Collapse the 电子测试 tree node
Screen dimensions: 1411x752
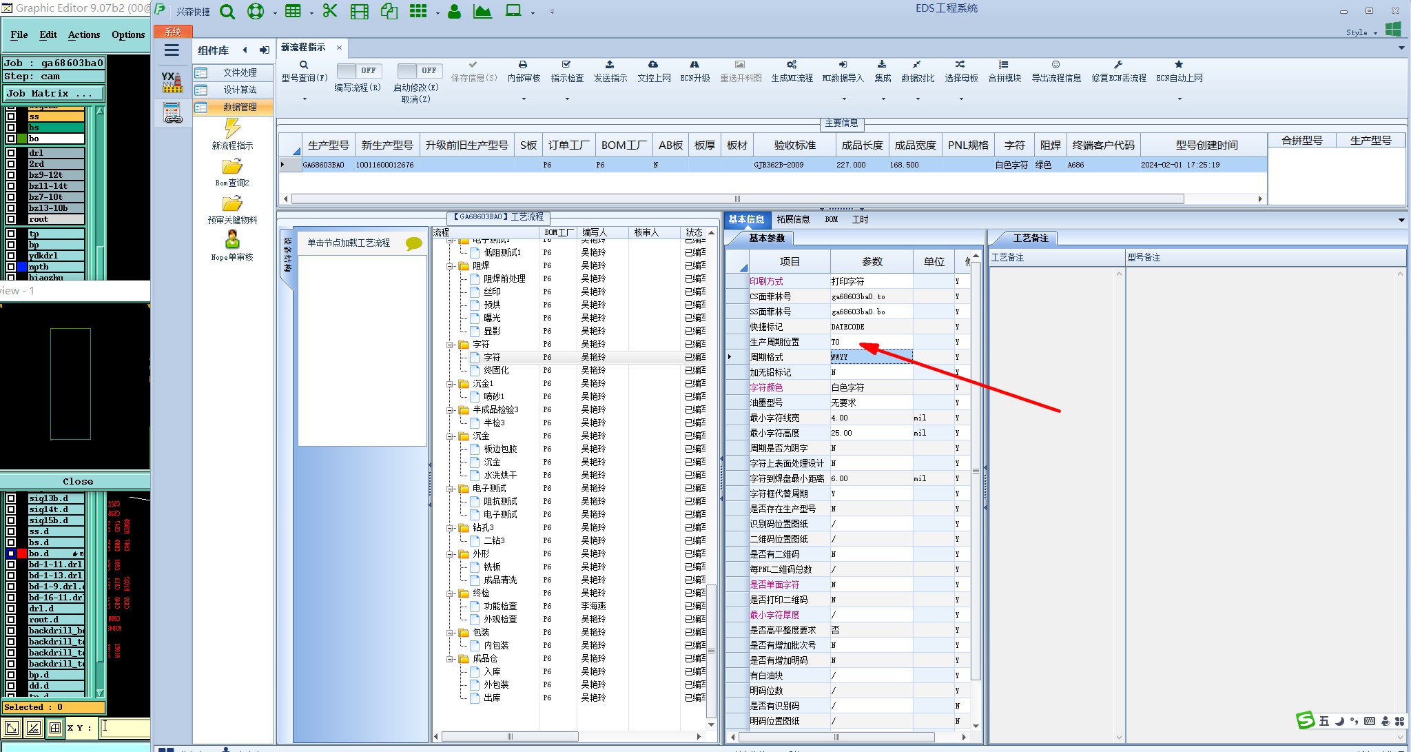tap(450, 489)
